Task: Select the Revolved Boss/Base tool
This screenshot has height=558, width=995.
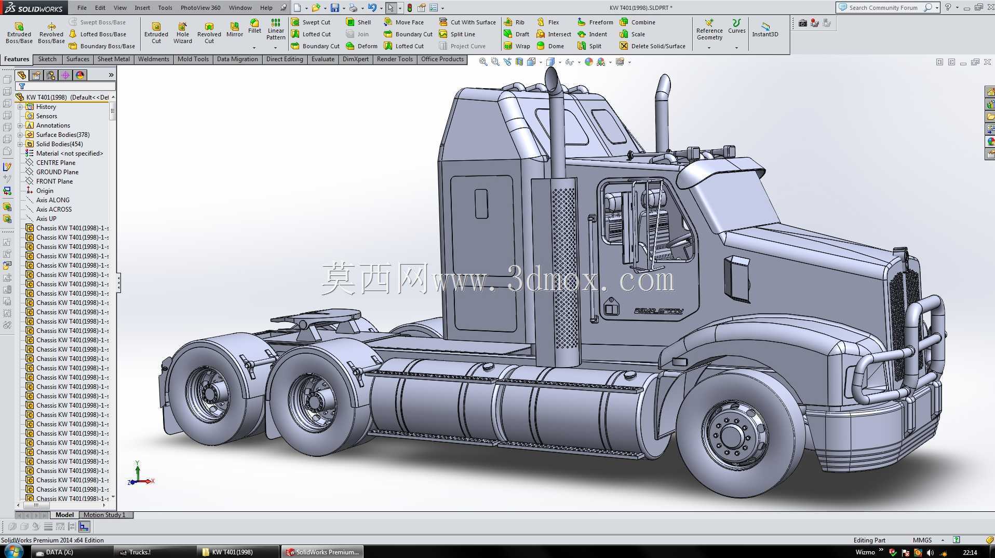Action: coord(51,33)
